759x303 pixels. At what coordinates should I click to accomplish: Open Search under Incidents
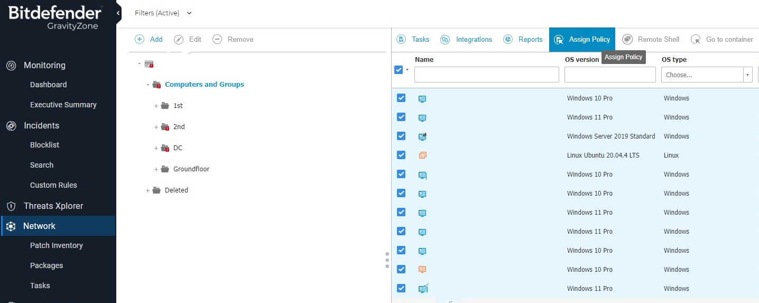tap(42, 165)
